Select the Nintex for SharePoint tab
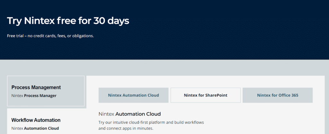329x134 pixels. 205,95
